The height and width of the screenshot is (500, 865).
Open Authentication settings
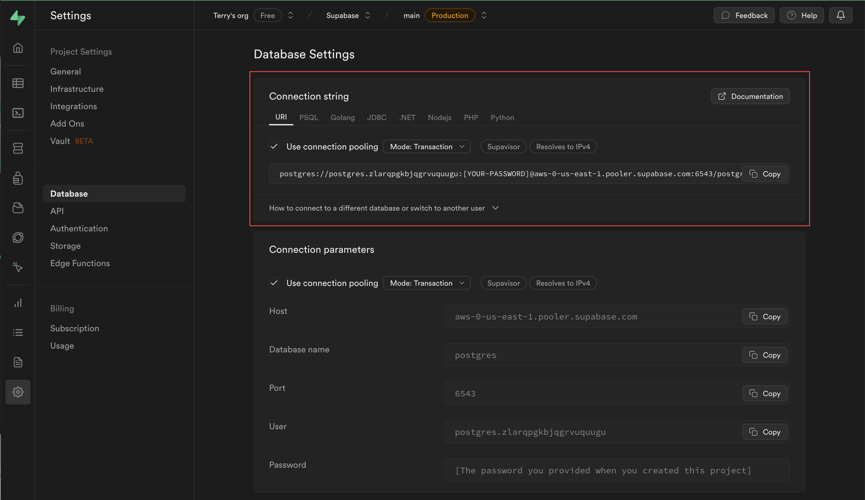(79, 228)
